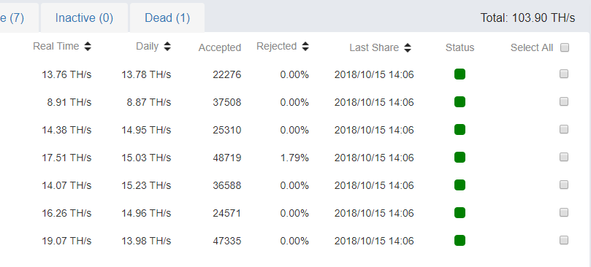
Task: Toggle Last Share column sort arrows
Action: 408,48
